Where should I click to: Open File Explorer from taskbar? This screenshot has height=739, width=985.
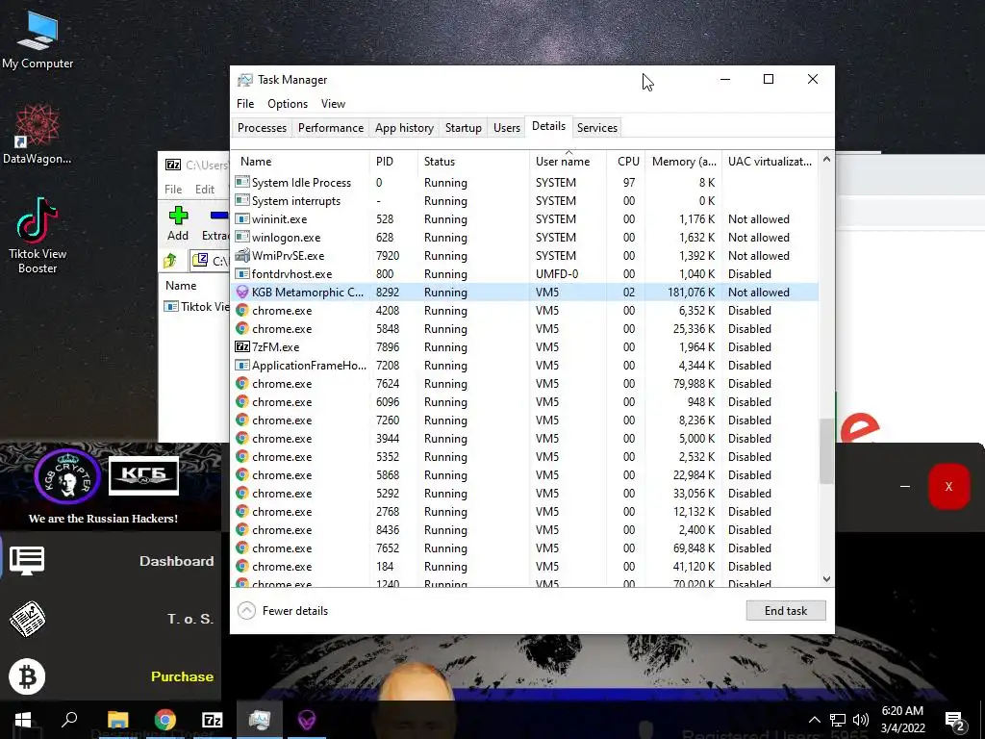(117, 720)
